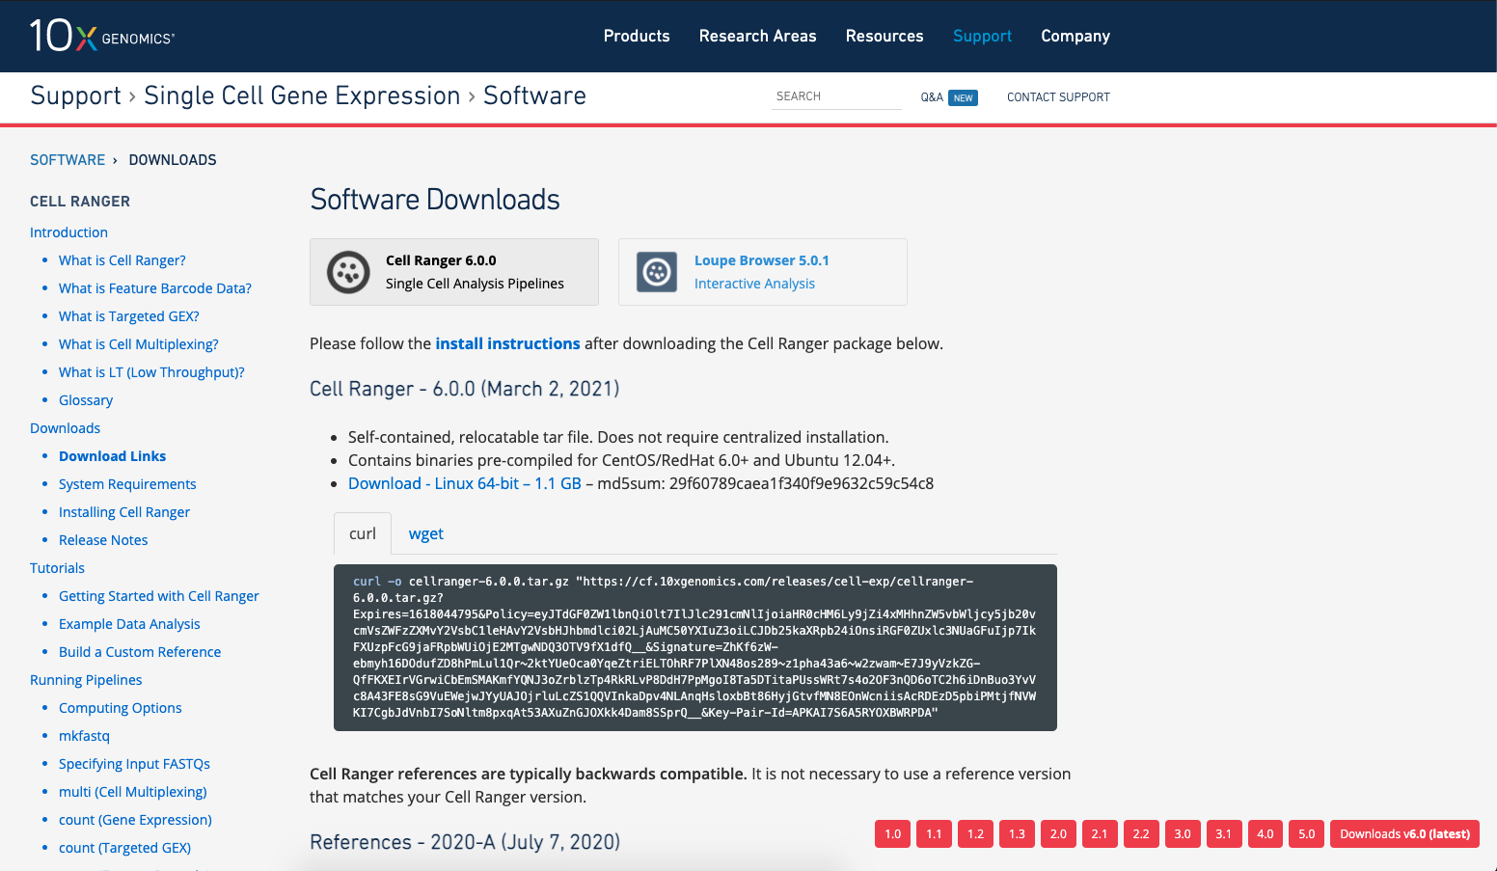The height and width of the screenshot is (871, 1497).
Task: Open Getting Started with Cell Ranger
Action: [159, 596]
